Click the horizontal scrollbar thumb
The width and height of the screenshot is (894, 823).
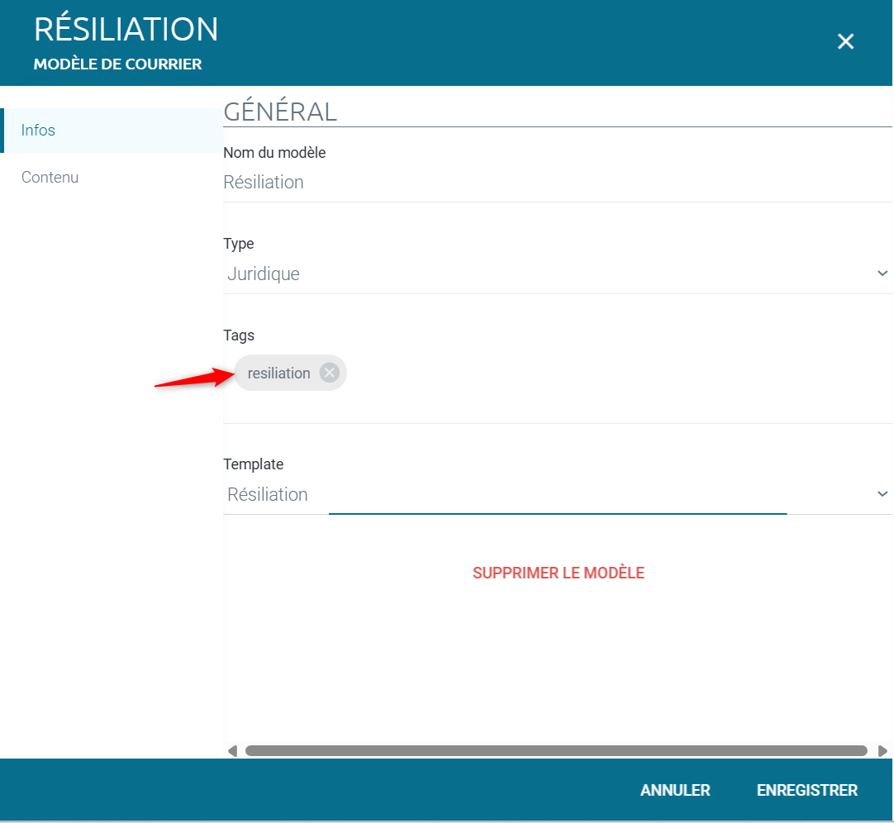555,751
